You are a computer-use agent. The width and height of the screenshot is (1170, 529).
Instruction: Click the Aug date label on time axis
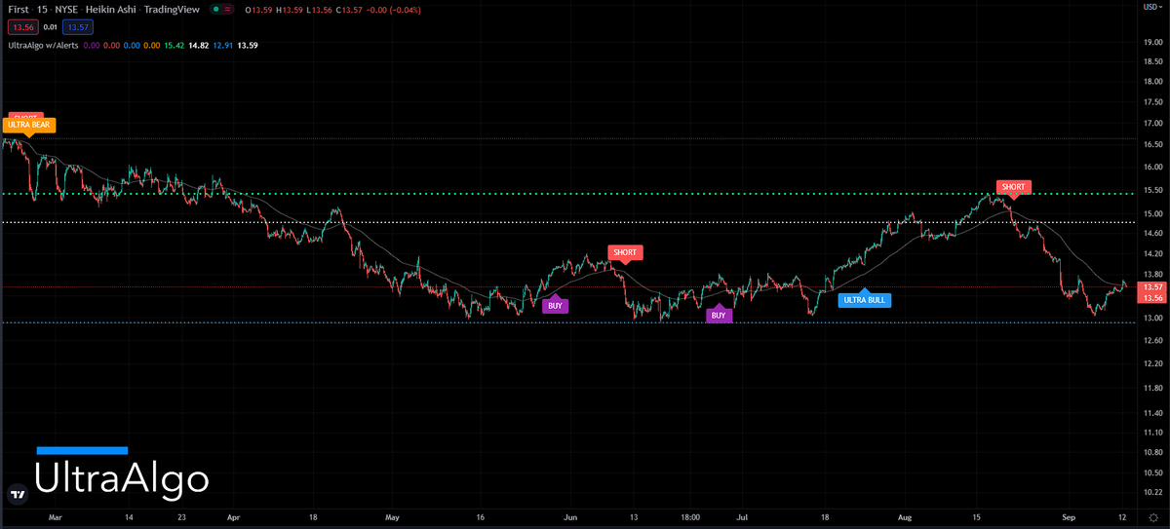(x=905, y=518)
